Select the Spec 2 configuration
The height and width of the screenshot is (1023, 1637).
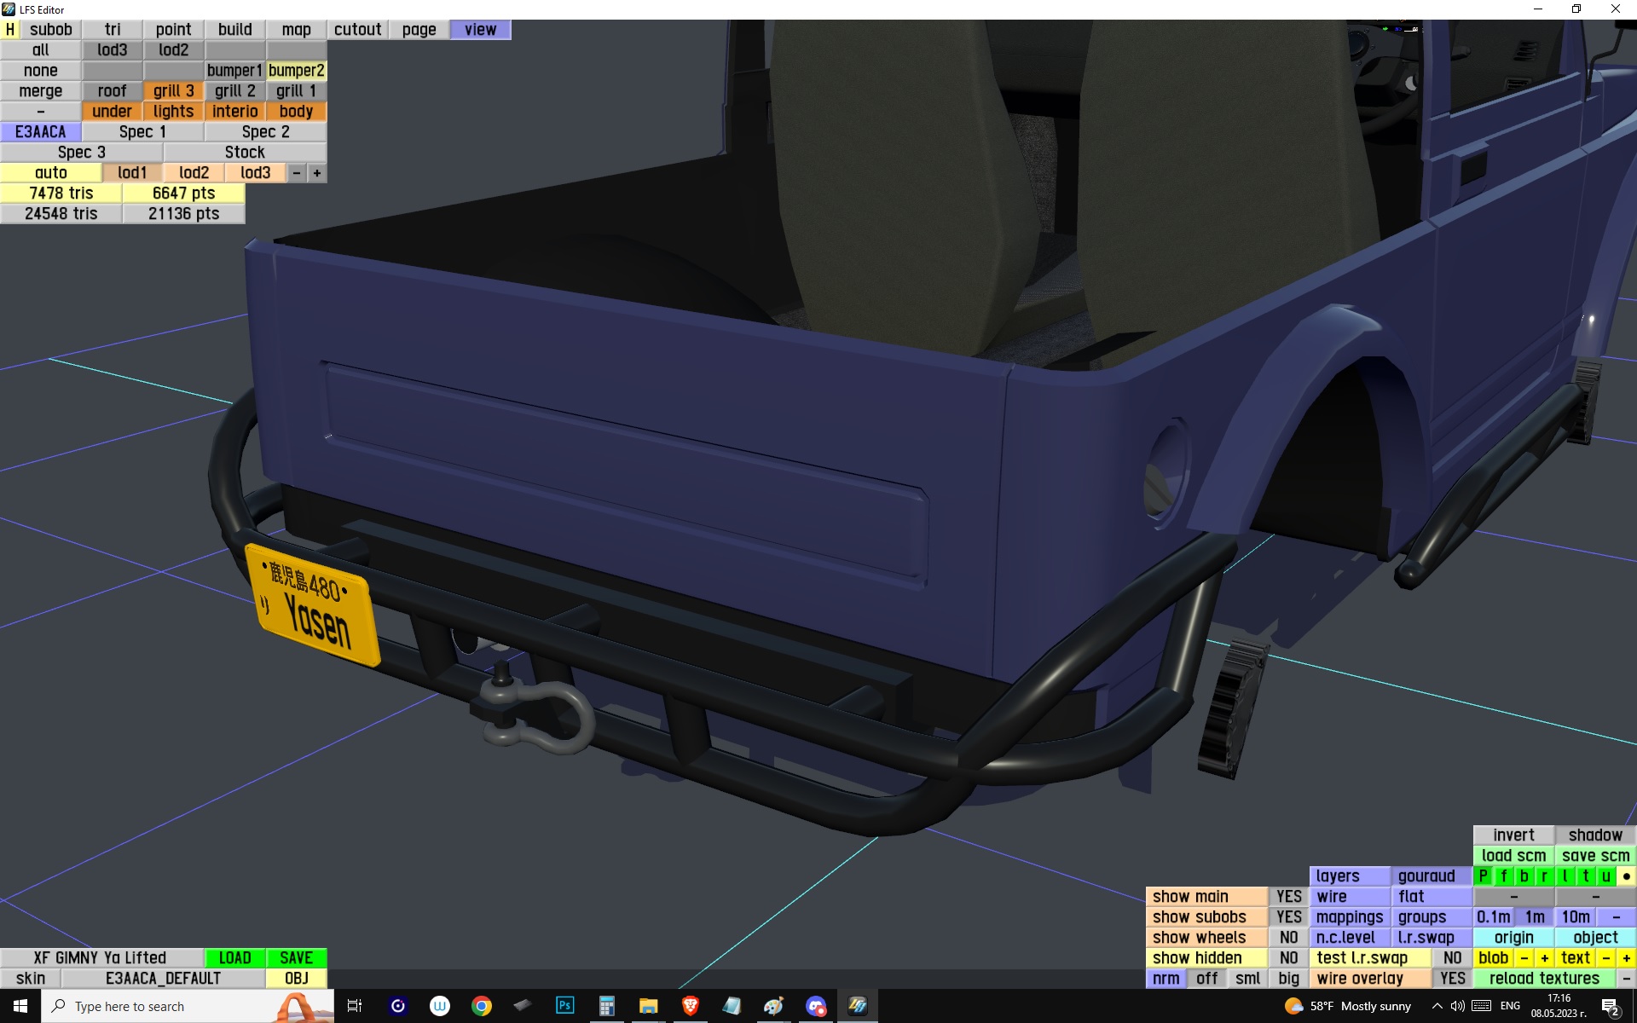265,132
